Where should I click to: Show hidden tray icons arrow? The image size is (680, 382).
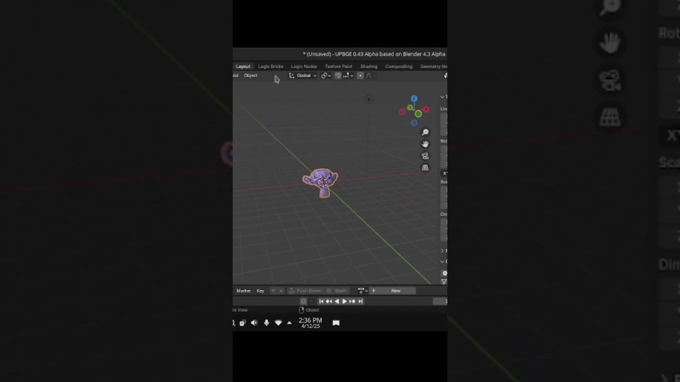point(289,323)
